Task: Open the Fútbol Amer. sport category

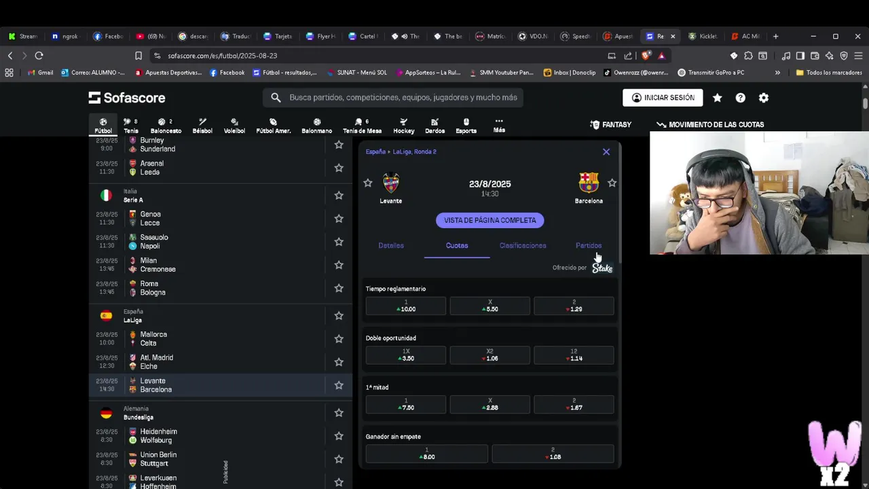Action: click(273, 126)
